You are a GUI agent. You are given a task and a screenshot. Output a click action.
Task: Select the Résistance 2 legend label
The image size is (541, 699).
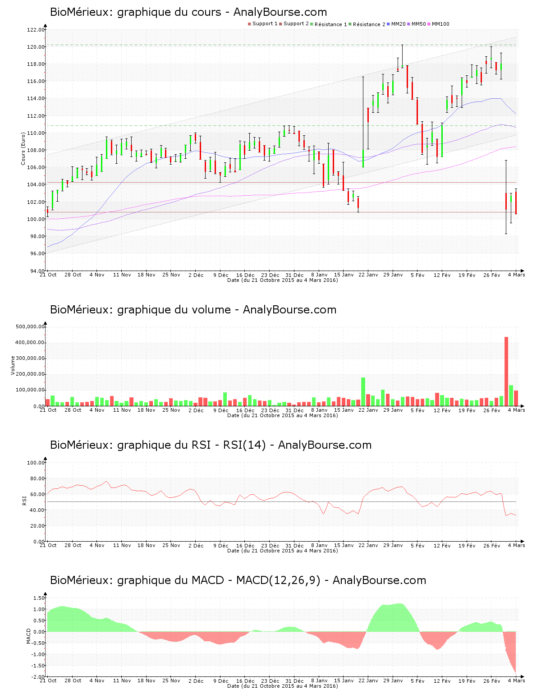[x=369, y=24]
